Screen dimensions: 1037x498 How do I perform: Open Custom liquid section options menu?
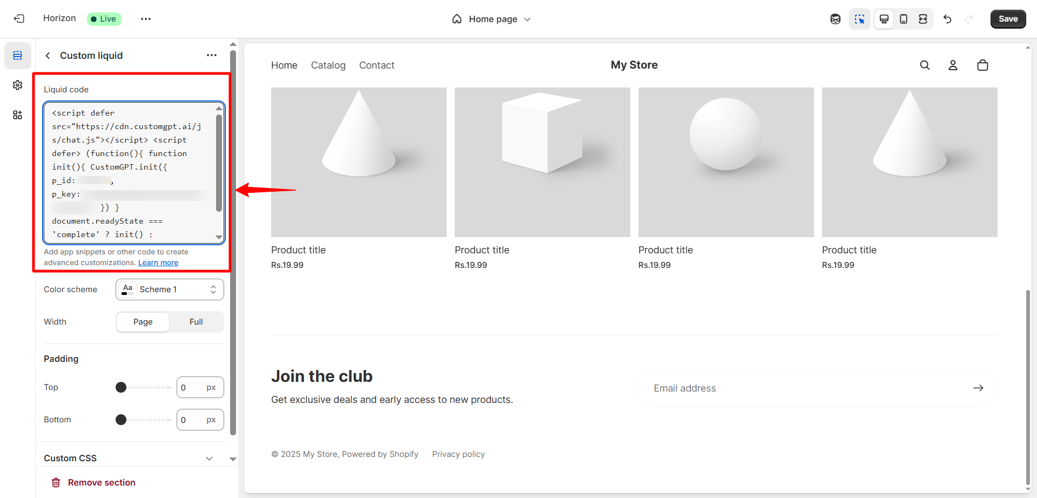[212, 55]
